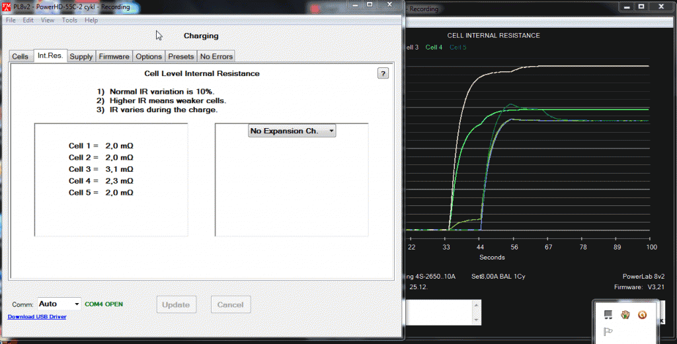Open the Tools menu
Image resolution: width=677 pixels, height=344 pixels.
(x=69, y=20)
